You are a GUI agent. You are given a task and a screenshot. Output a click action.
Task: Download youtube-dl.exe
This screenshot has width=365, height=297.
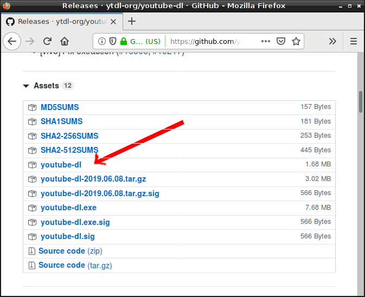click(69, 208)
